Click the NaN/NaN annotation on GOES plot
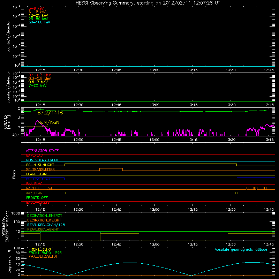 coord(48,122)
